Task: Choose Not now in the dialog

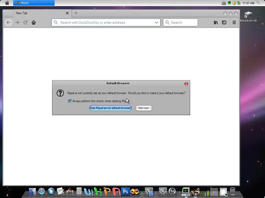Action: pos(144,108)
